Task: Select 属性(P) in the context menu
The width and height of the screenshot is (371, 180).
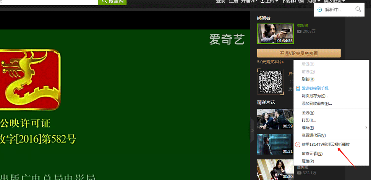Action: (331, 161)
